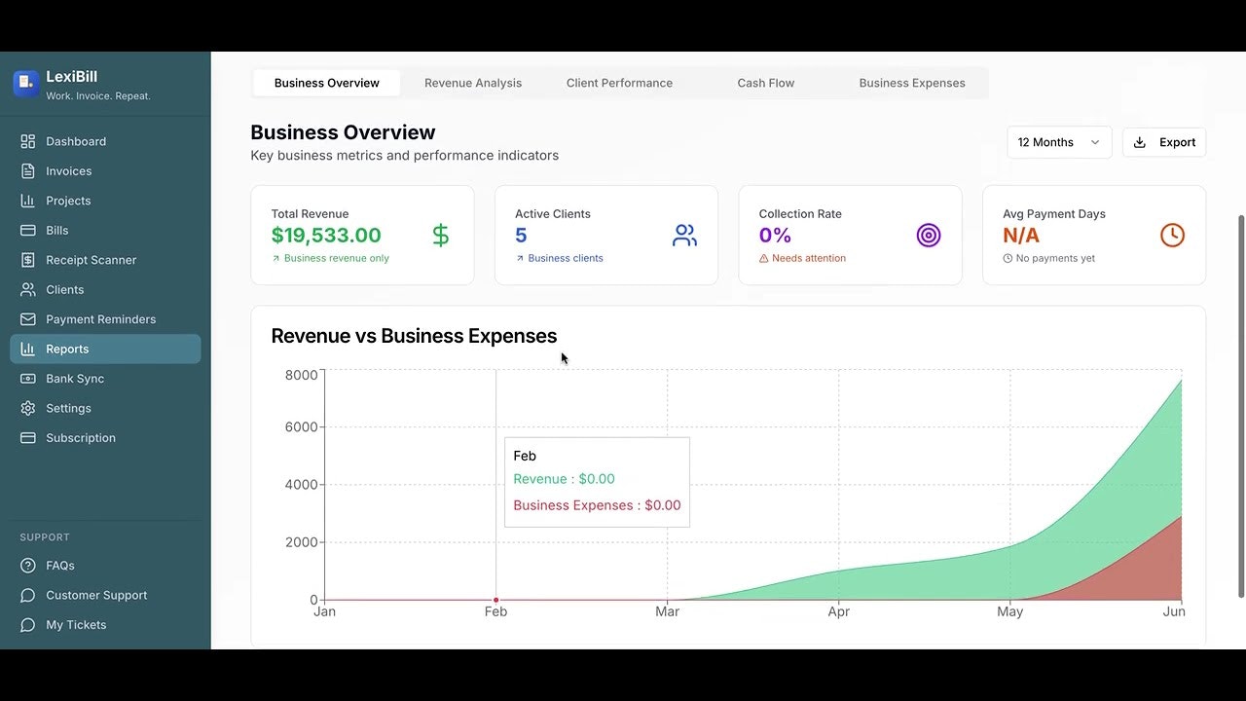Open the Receipt Scanner page
This screenshot has width=1246, height=701.
pos(105,260)
